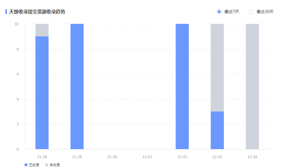
Task: Click the blue bar for 12-02
Action: 182,87
